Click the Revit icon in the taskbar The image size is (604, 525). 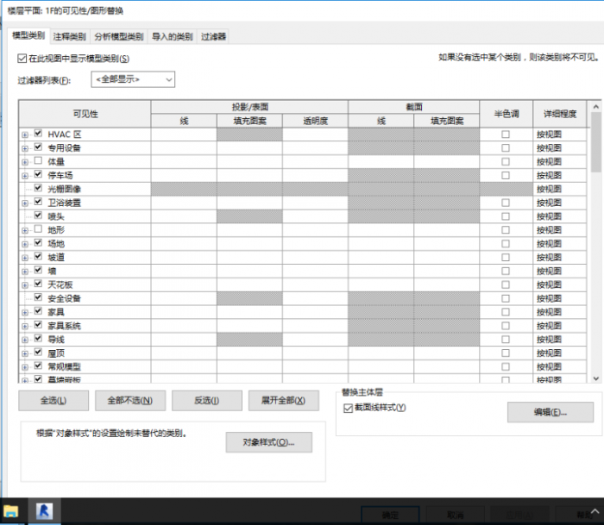pos(43,512)
